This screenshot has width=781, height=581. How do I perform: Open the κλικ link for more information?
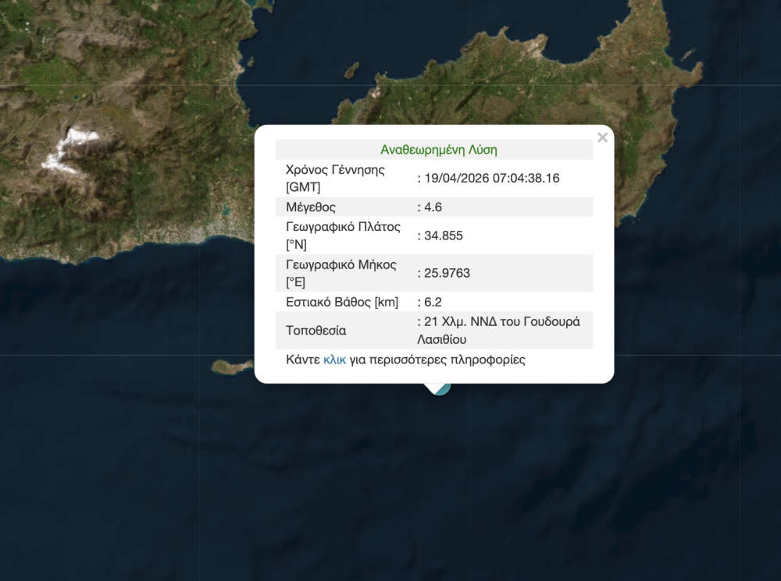335,360
